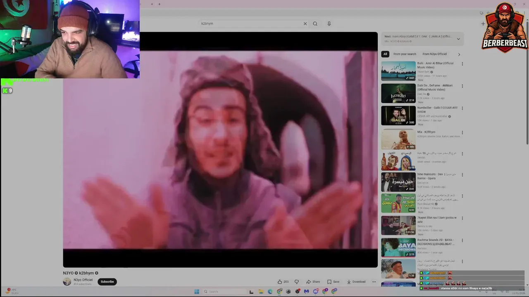Open Windows Start menu
529x297 pixels.
(196, 292)
